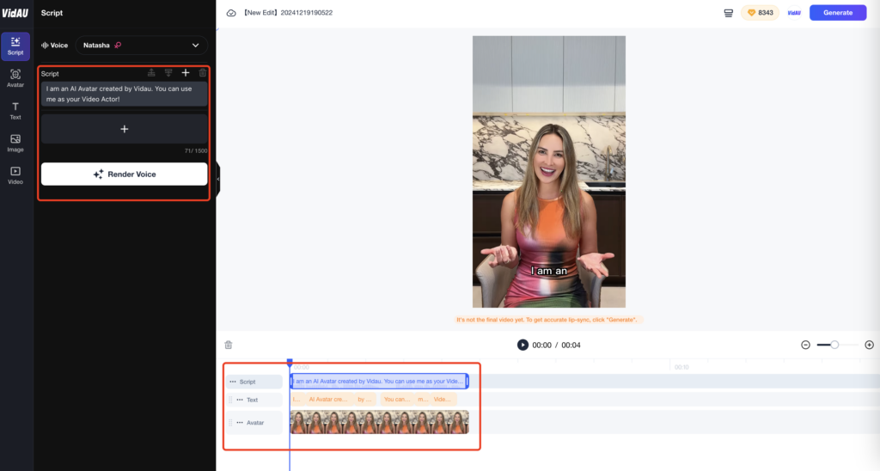This screenshot has width=880, height=471.
Task: Open the Image panel in sidebar
Action: [15, 144]
